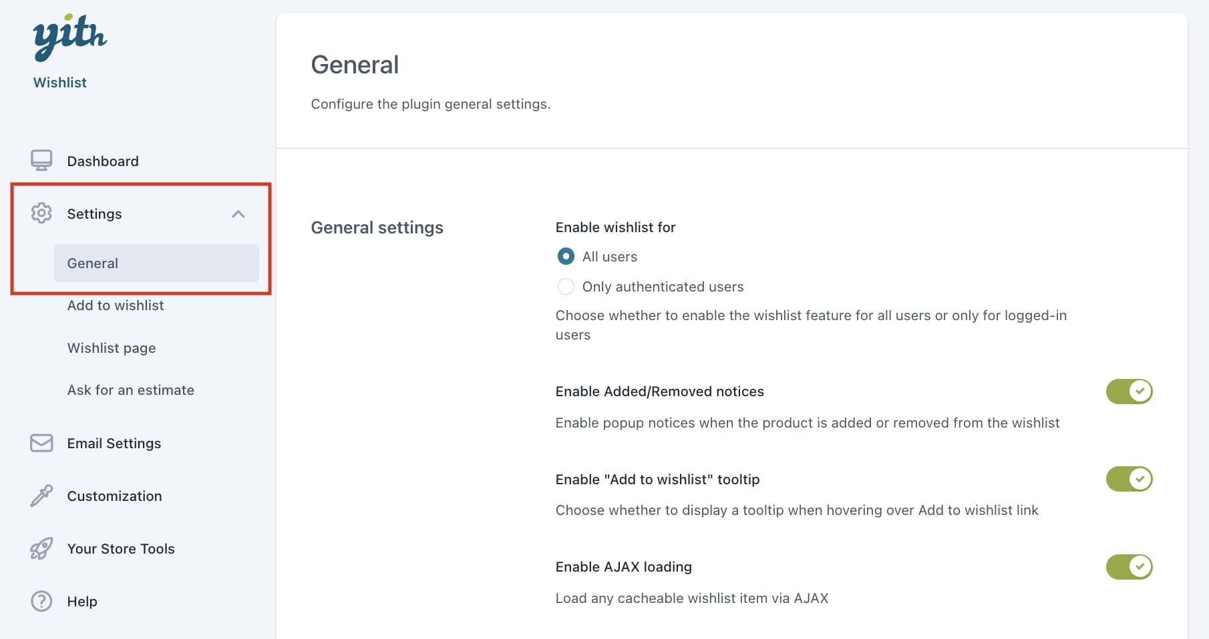The height and width of the screenshot is (639, 1209).
Task: Open the Help section
Action: tap(82, 601)
